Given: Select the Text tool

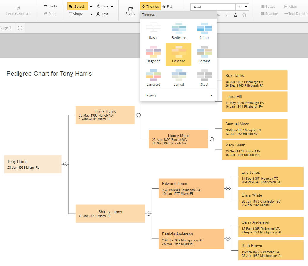Looking at the screenshot, I should 103,14.
